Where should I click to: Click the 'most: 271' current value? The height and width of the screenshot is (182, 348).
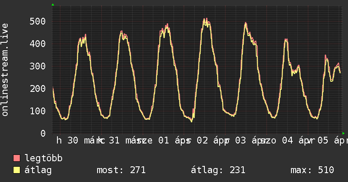[x=121, y=170]
